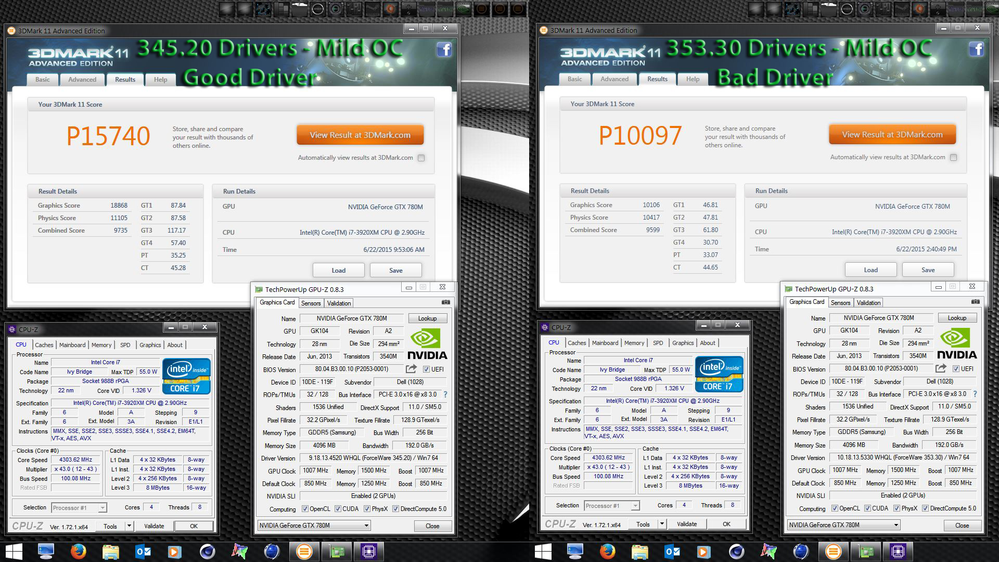Toggle CUDA checkbox in ForceWare 345.20 GPU-Z
This screenshot has height=562, width=999.
[x=338, y=509]
